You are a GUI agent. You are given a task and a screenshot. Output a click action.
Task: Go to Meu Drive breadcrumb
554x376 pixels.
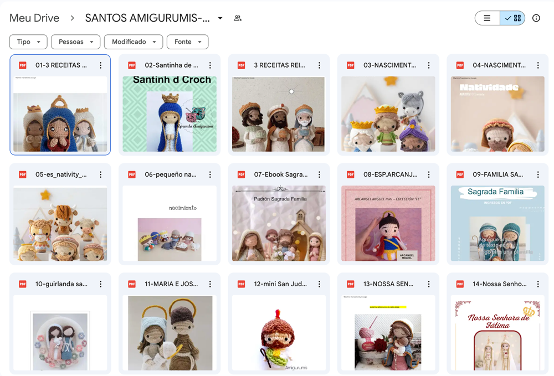tap(34, 18)
